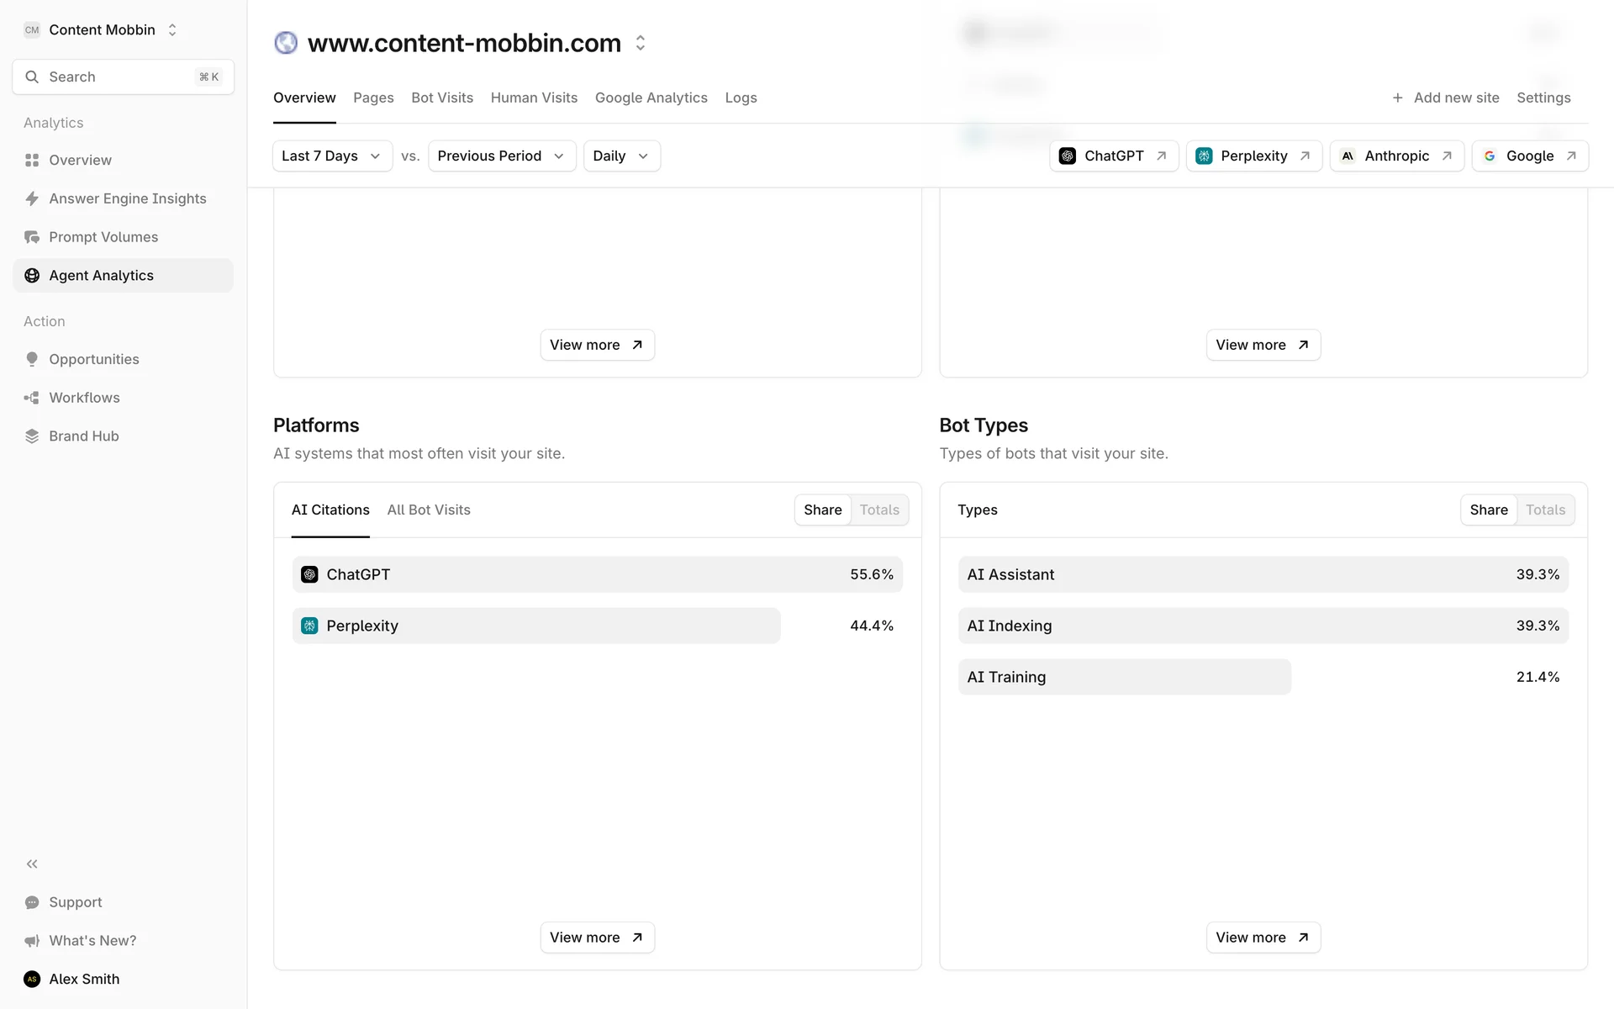
Task: Open the Daily interval dropdown
Action: pyautogui.click(x=620, y=156)
